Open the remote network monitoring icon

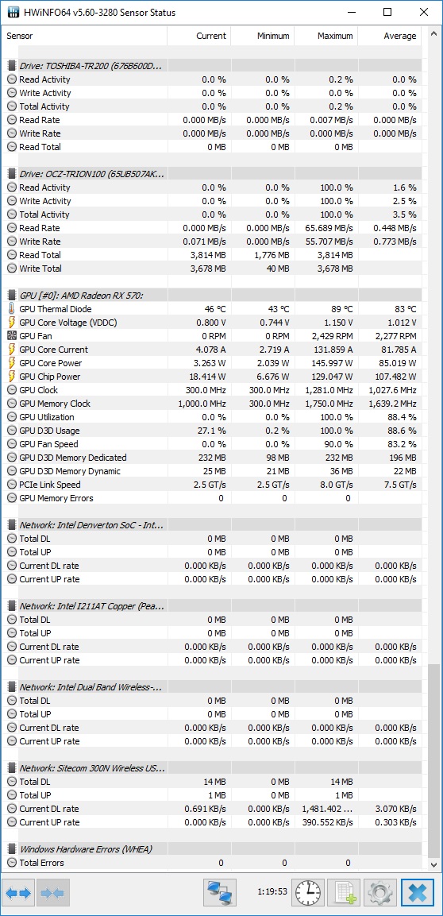point(220,893)
